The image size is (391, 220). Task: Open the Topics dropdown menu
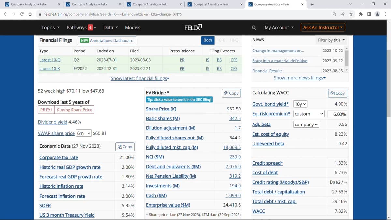51,27
